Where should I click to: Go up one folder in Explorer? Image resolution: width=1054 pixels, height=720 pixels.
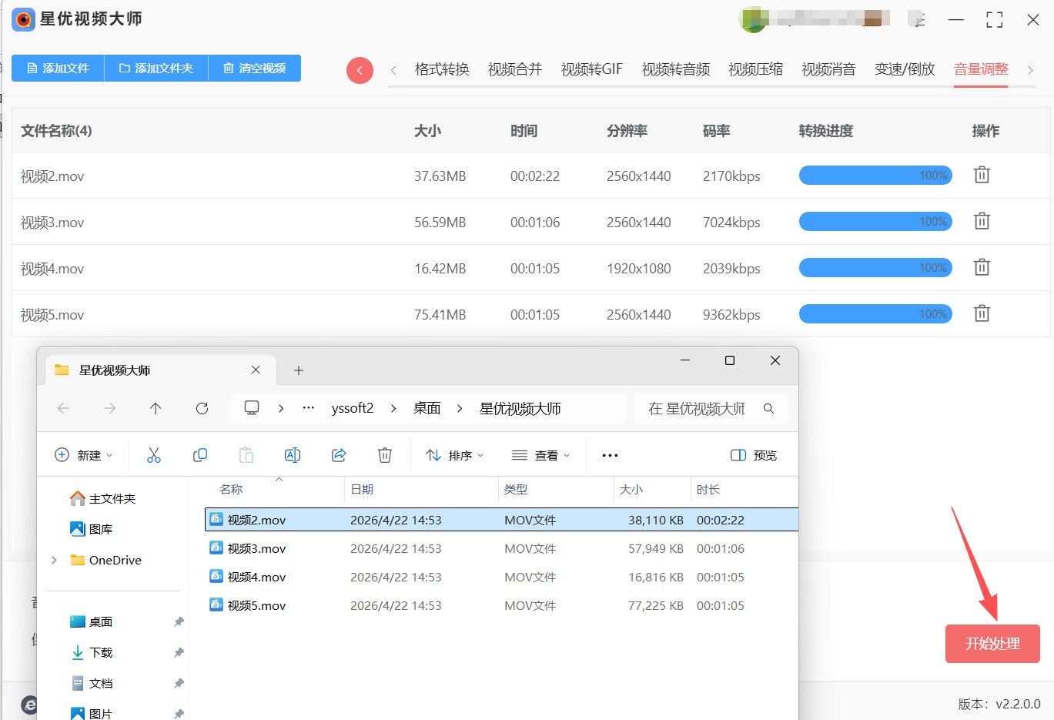[x=156, y=408]
